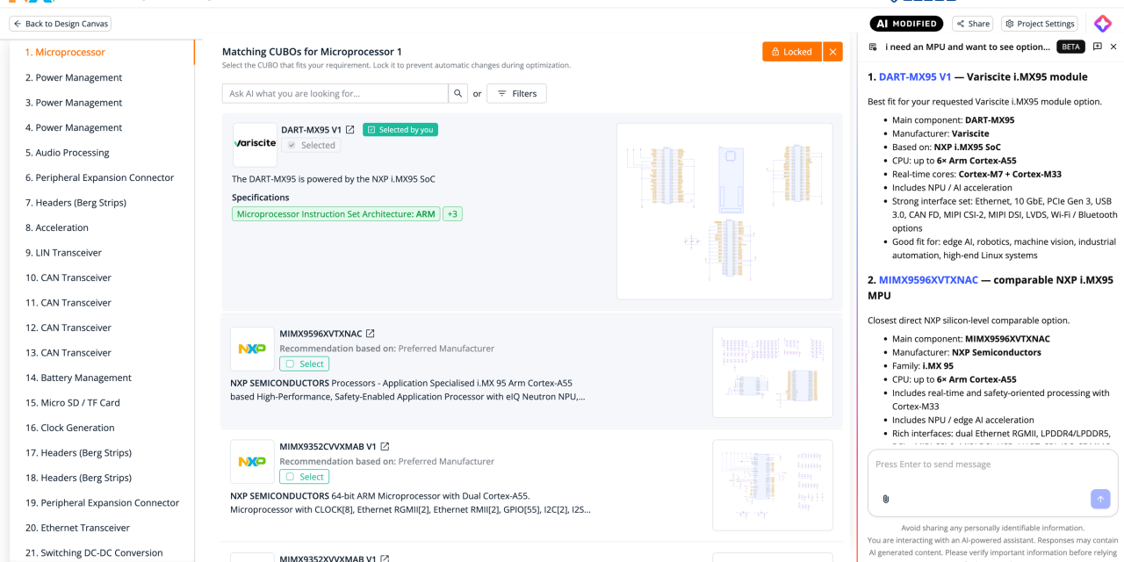
Task: Open MIMX9596XVTXNAC external link icon
Action: click(x=370, y=334)
